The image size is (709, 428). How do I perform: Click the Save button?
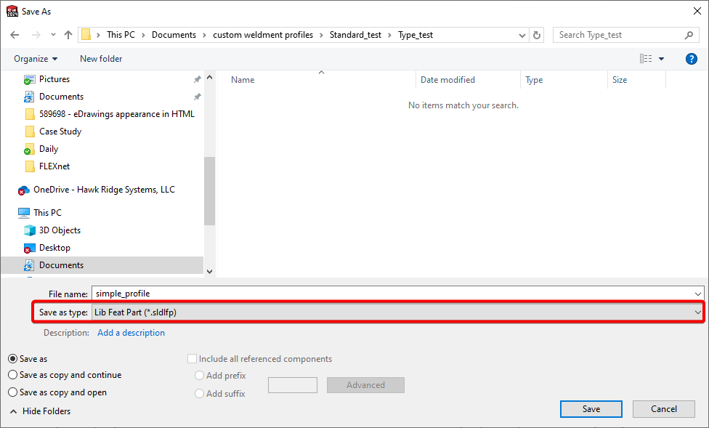pos(591,409)
